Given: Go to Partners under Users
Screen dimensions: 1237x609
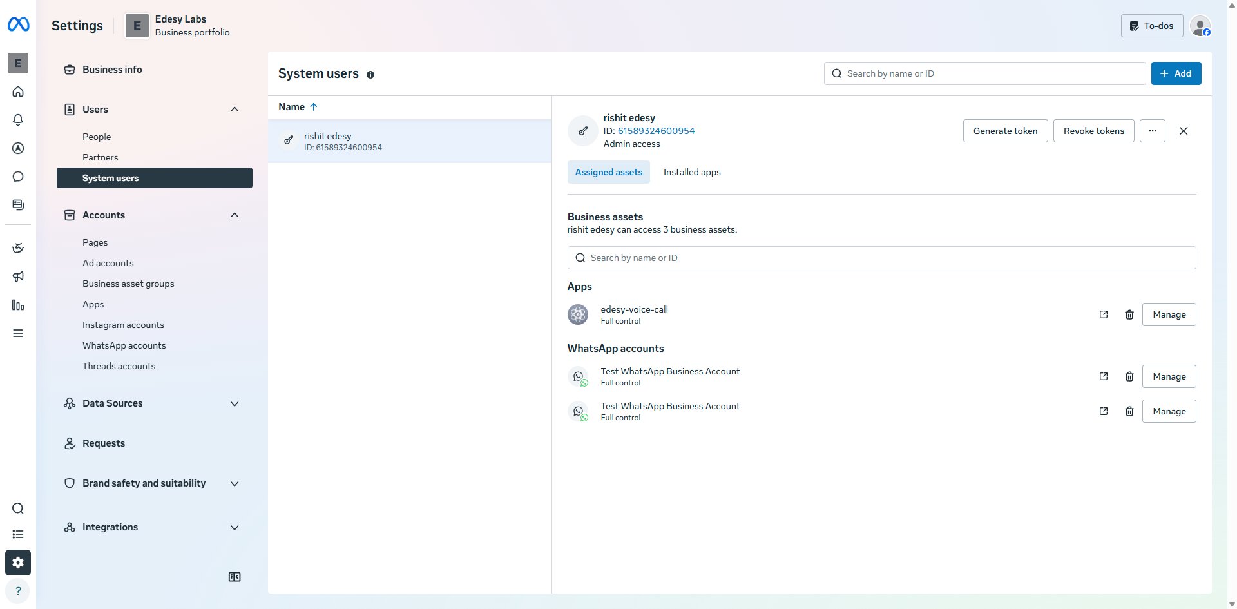Looking at the screenshot, I should [101, 157].
